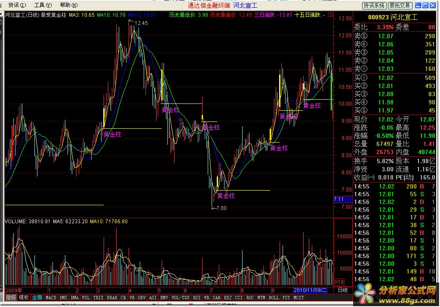440x307 pixels.
Task: Click the 7.00 low price annotation
Action: tap(221, 208)
